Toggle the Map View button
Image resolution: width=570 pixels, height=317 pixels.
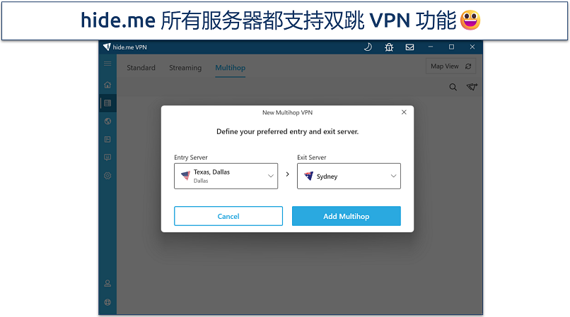coord(450,66)
